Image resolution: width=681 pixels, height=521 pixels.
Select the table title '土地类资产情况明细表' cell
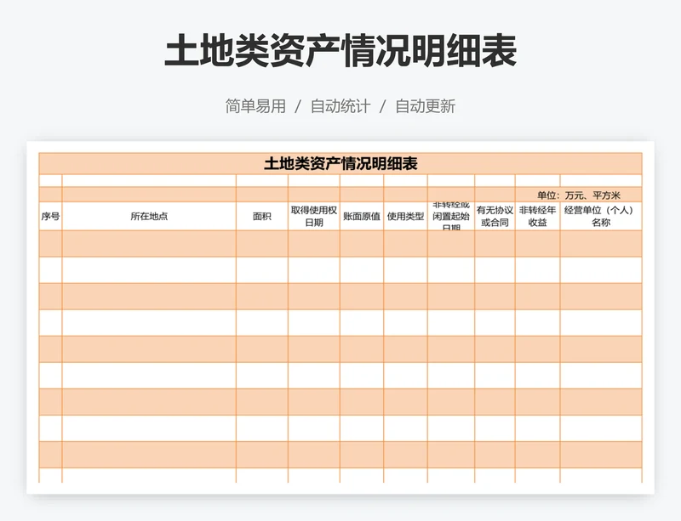pyautogui.click(x=340, y=163)
